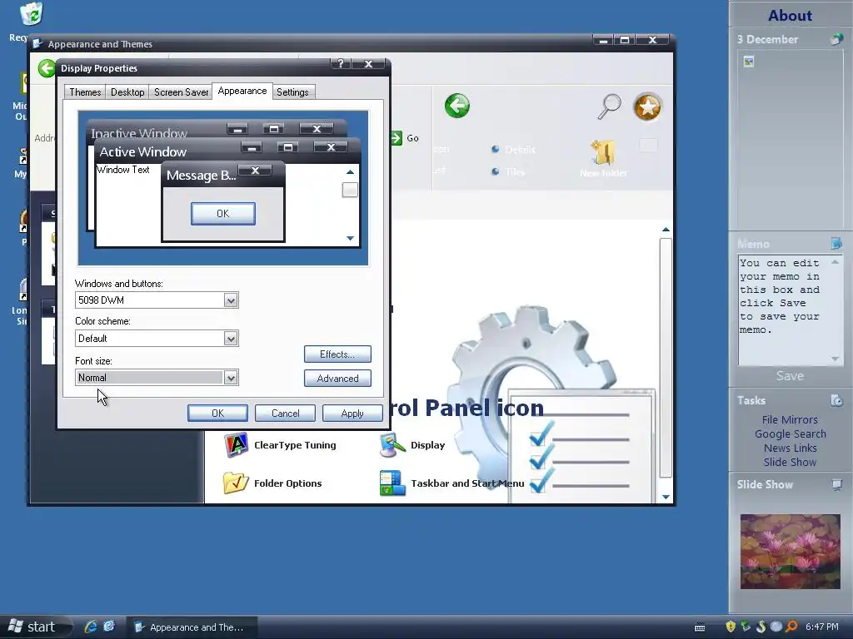Click the round gray globe tray icon

(776, 627)
